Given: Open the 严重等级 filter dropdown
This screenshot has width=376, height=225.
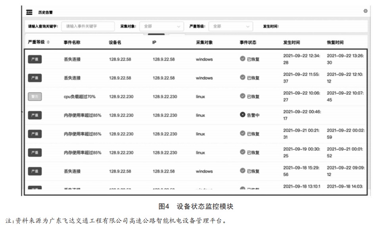Looking at the screenshot, I should click(x=231, y=27).
